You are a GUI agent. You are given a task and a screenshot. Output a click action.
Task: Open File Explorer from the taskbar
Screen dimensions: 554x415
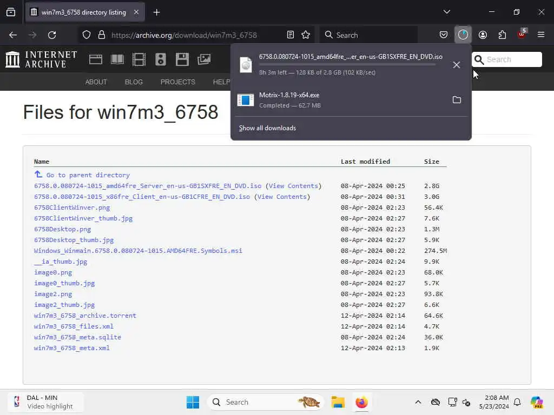pos(338,402)
